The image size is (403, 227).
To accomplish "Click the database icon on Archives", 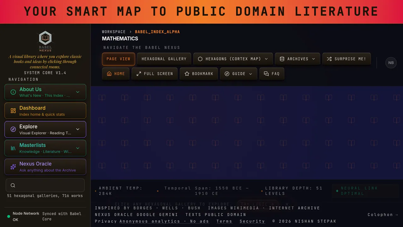I will [x=282, y=59].
